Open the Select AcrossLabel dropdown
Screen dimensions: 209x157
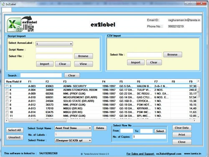[x=54, y=44]
